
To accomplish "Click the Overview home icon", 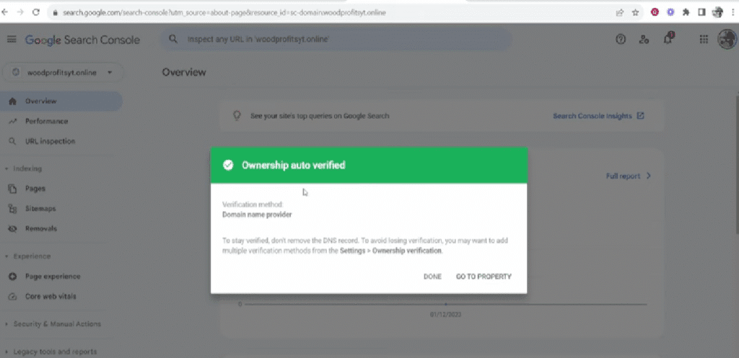I will pos(13,101).
